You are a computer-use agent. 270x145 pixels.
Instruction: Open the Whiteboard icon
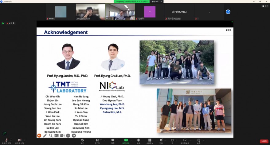point(185,140)
